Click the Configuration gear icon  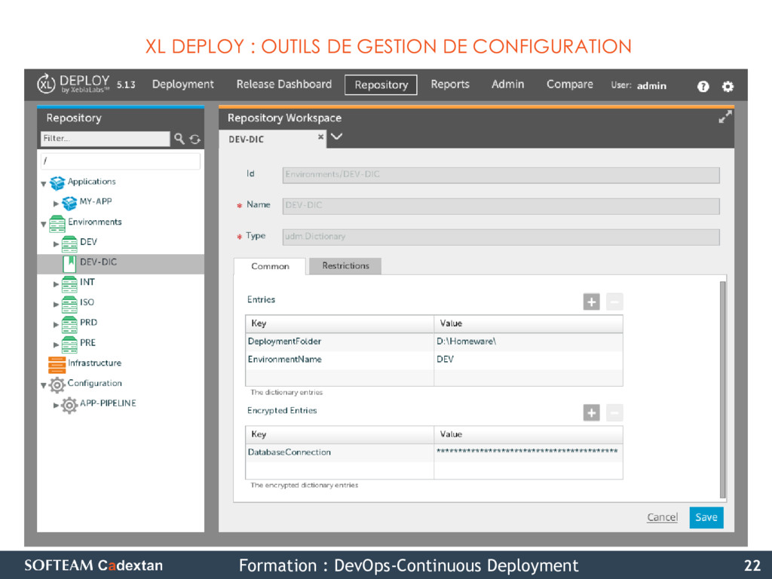[x=57, y=385]
